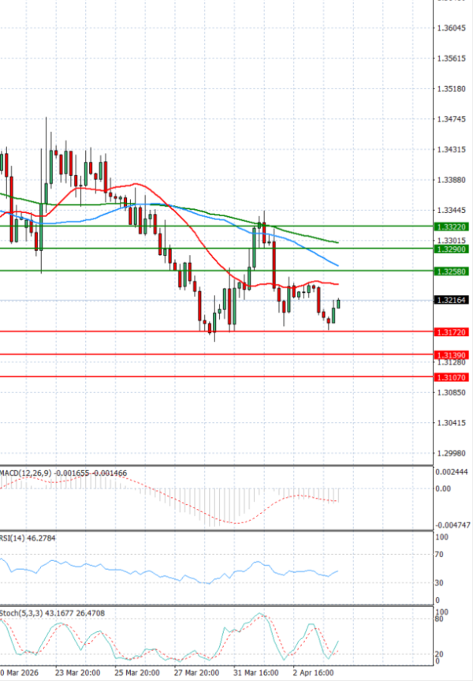473x681 pixels.
Task: Select the Stoch(5,3,3) indicator label
Action: (x=20, y=612)
